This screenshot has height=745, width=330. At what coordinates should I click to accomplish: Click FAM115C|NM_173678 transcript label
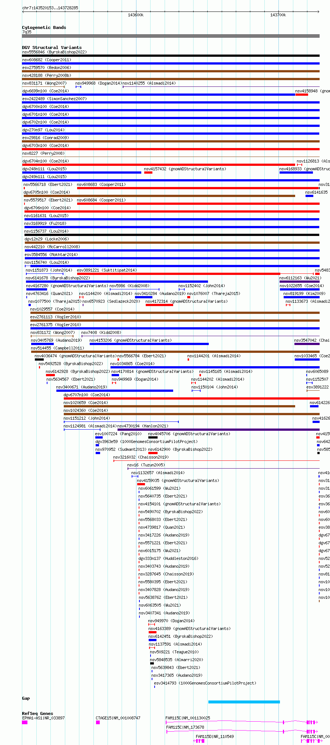pyautogui.click(x=185, y=727)
